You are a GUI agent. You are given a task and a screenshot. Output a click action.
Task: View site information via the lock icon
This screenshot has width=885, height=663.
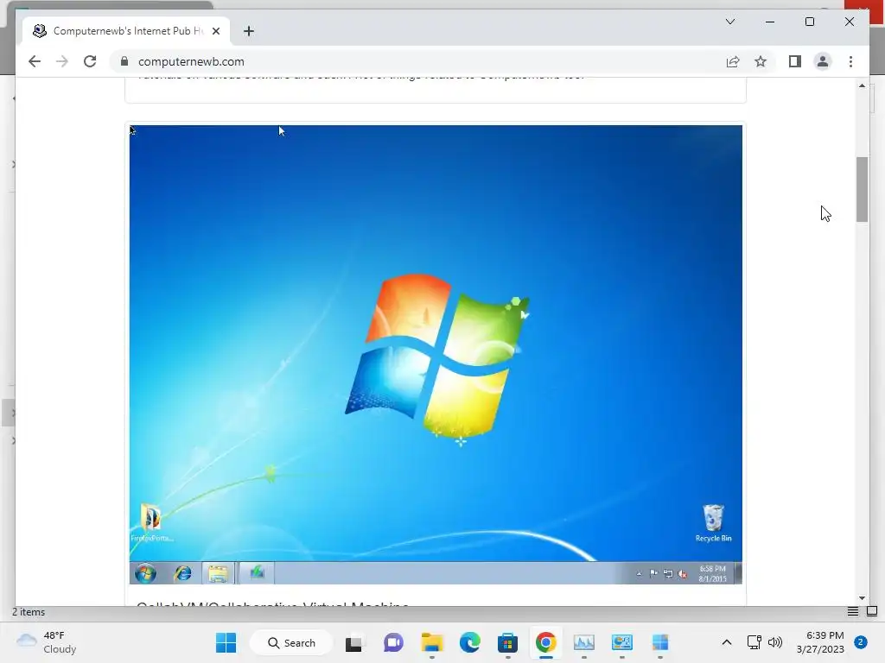[x=124, y=61]
